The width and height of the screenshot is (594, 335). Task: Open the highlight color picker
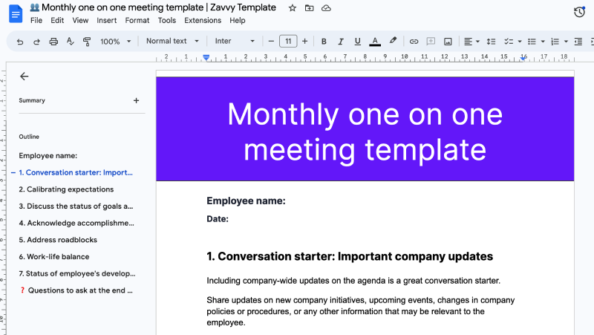coord(393,41)
